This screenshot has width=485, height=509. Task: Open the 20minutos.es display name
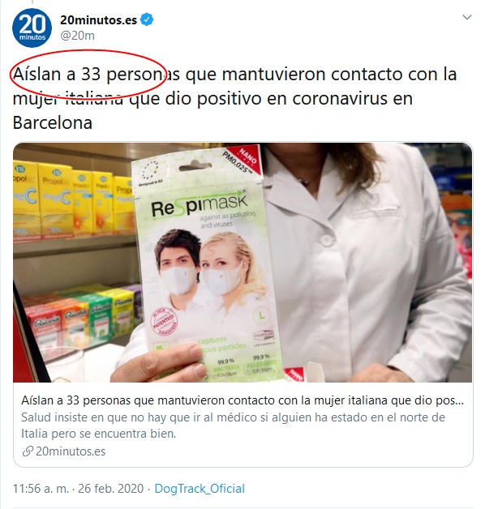(98, 20)
